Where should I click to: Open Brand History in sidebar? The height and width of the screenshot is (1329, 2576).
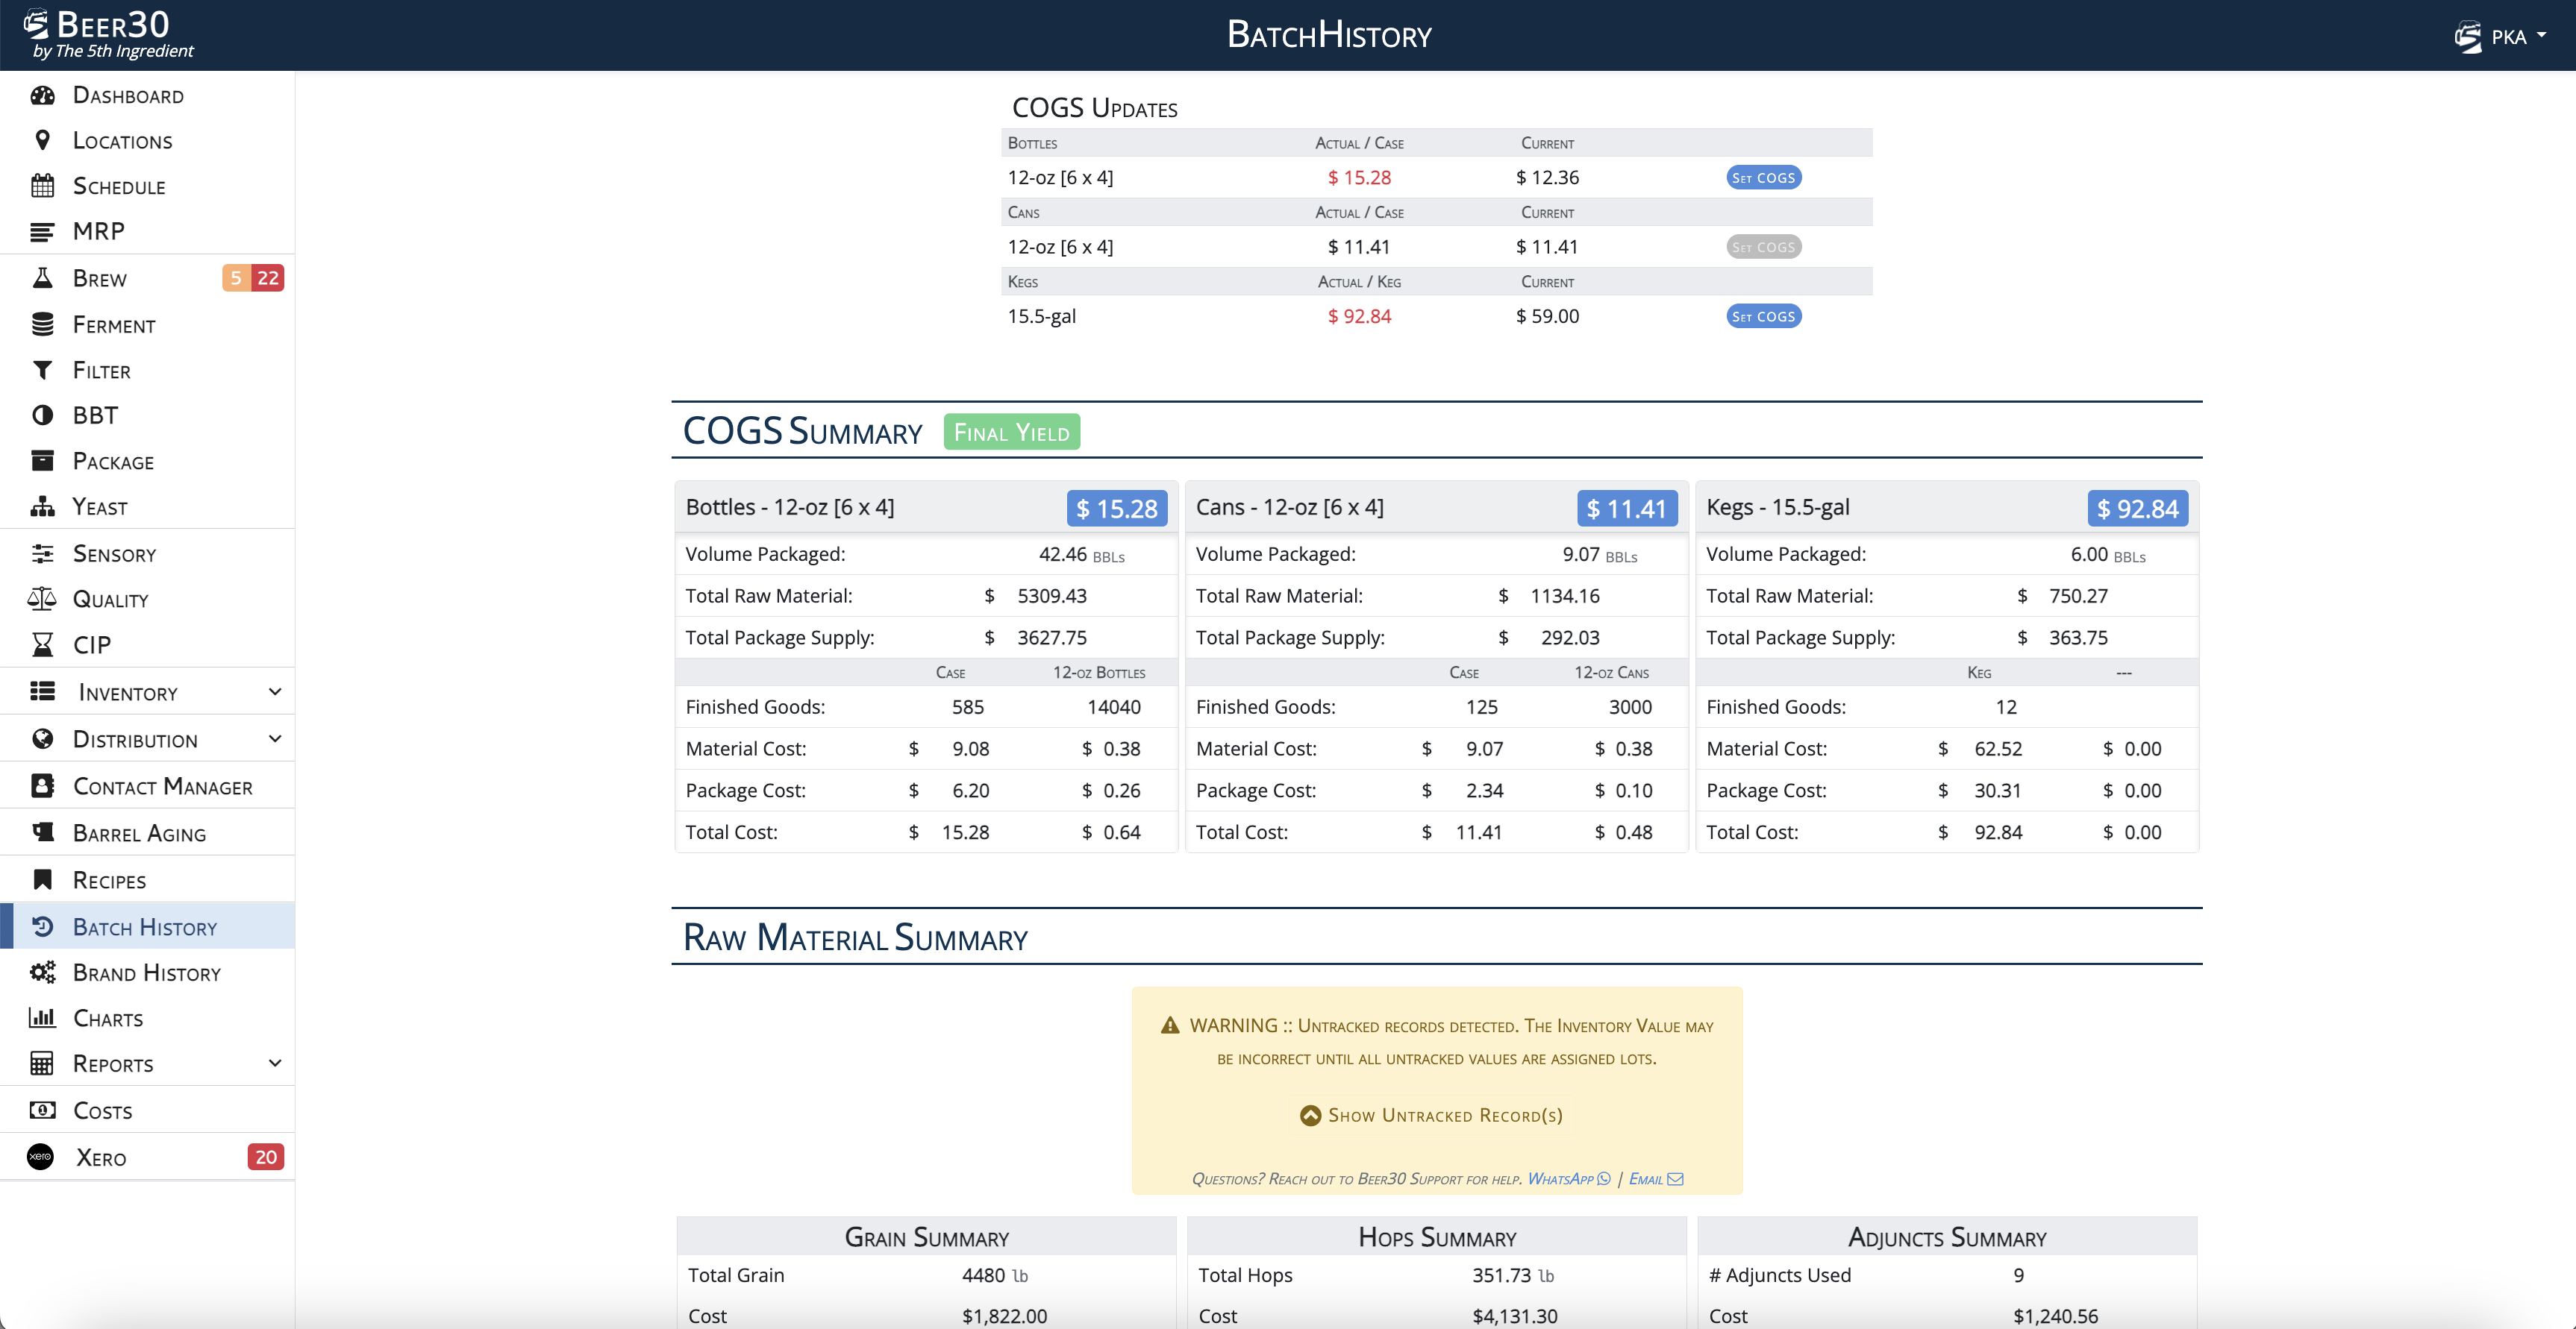pos(146,973)
